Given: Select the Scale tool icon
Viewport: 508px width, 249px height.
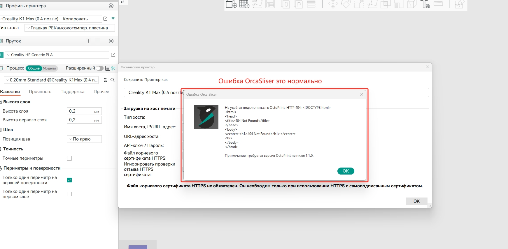Looking at the screenshot, I should 359,4.
